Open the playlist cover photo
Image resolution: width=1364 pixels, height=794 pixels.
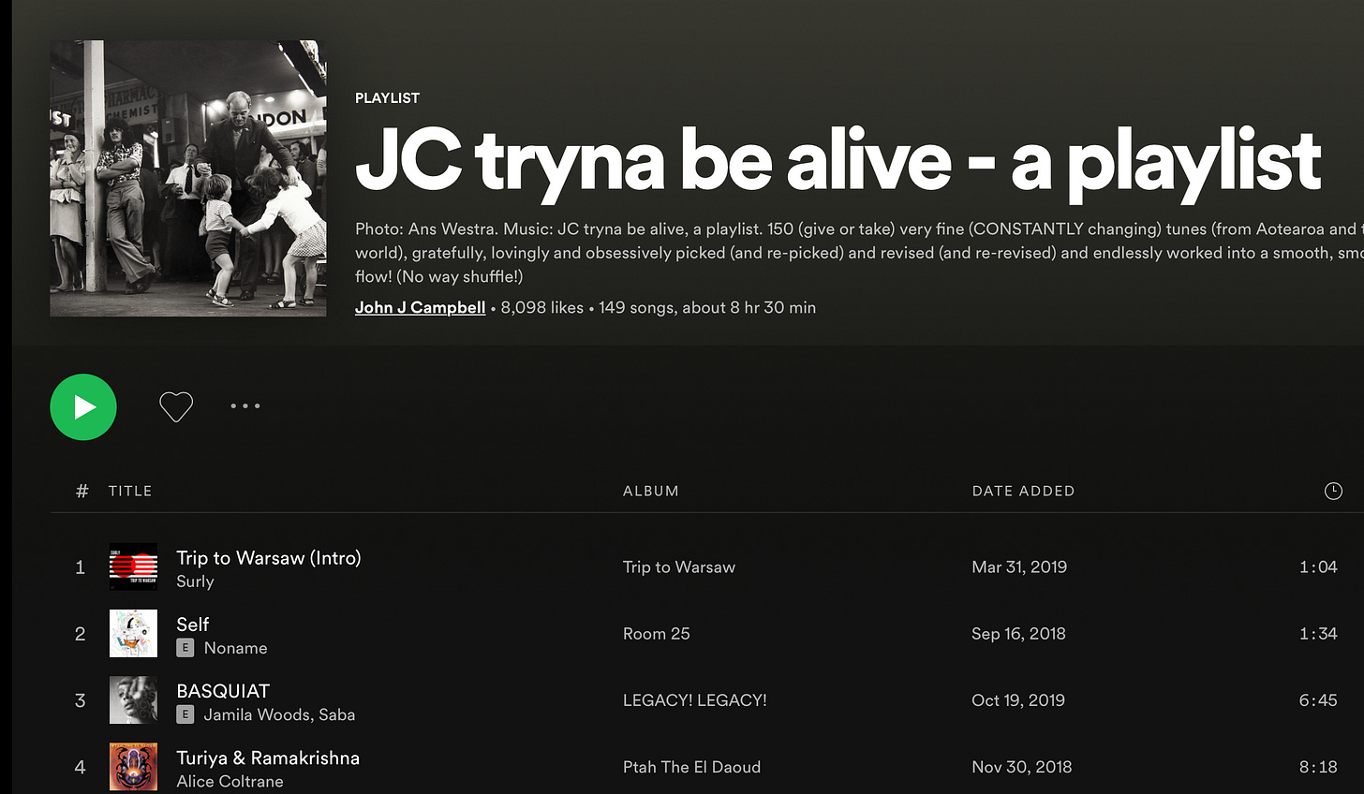188,178
